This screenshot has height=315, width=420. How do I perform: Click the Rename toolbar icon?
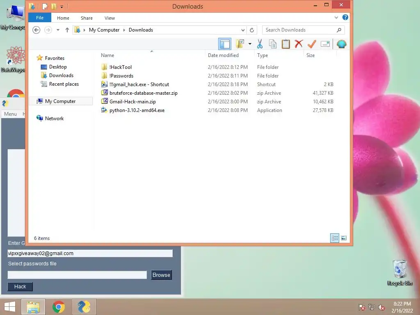coord(325,44)
